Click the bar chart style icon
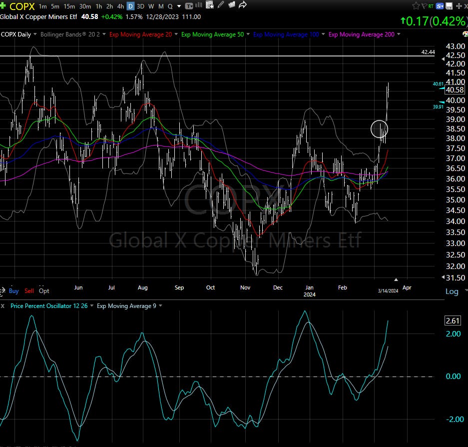The width and height of the screenshot is (468, 447). (198, 5)
